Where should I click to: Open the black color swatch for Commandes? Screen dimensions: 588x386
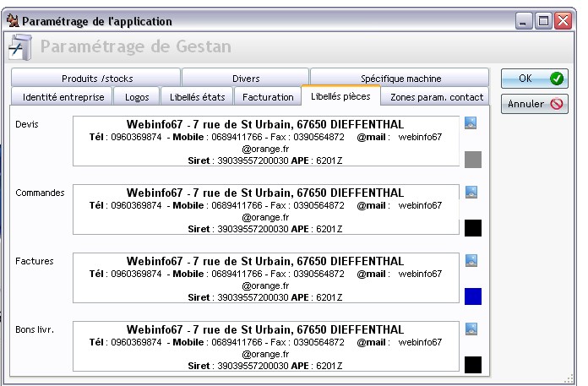(473, 228)
